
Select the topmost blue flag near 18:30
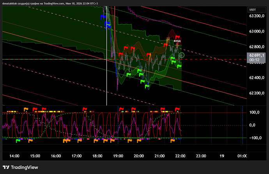(x=103, y=17)
